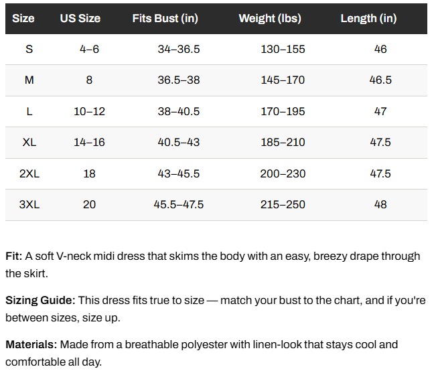Click the Materials: label

(31, 345)
